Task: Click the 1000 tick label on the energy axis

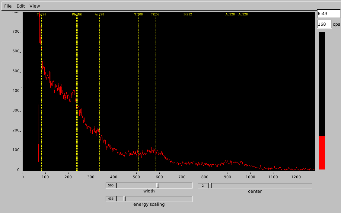Action: click(250, 177)
